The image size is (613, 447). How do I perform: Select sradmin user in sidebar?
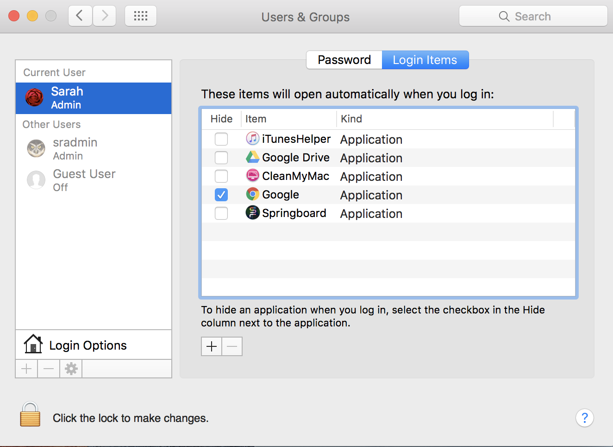point(75,148)
